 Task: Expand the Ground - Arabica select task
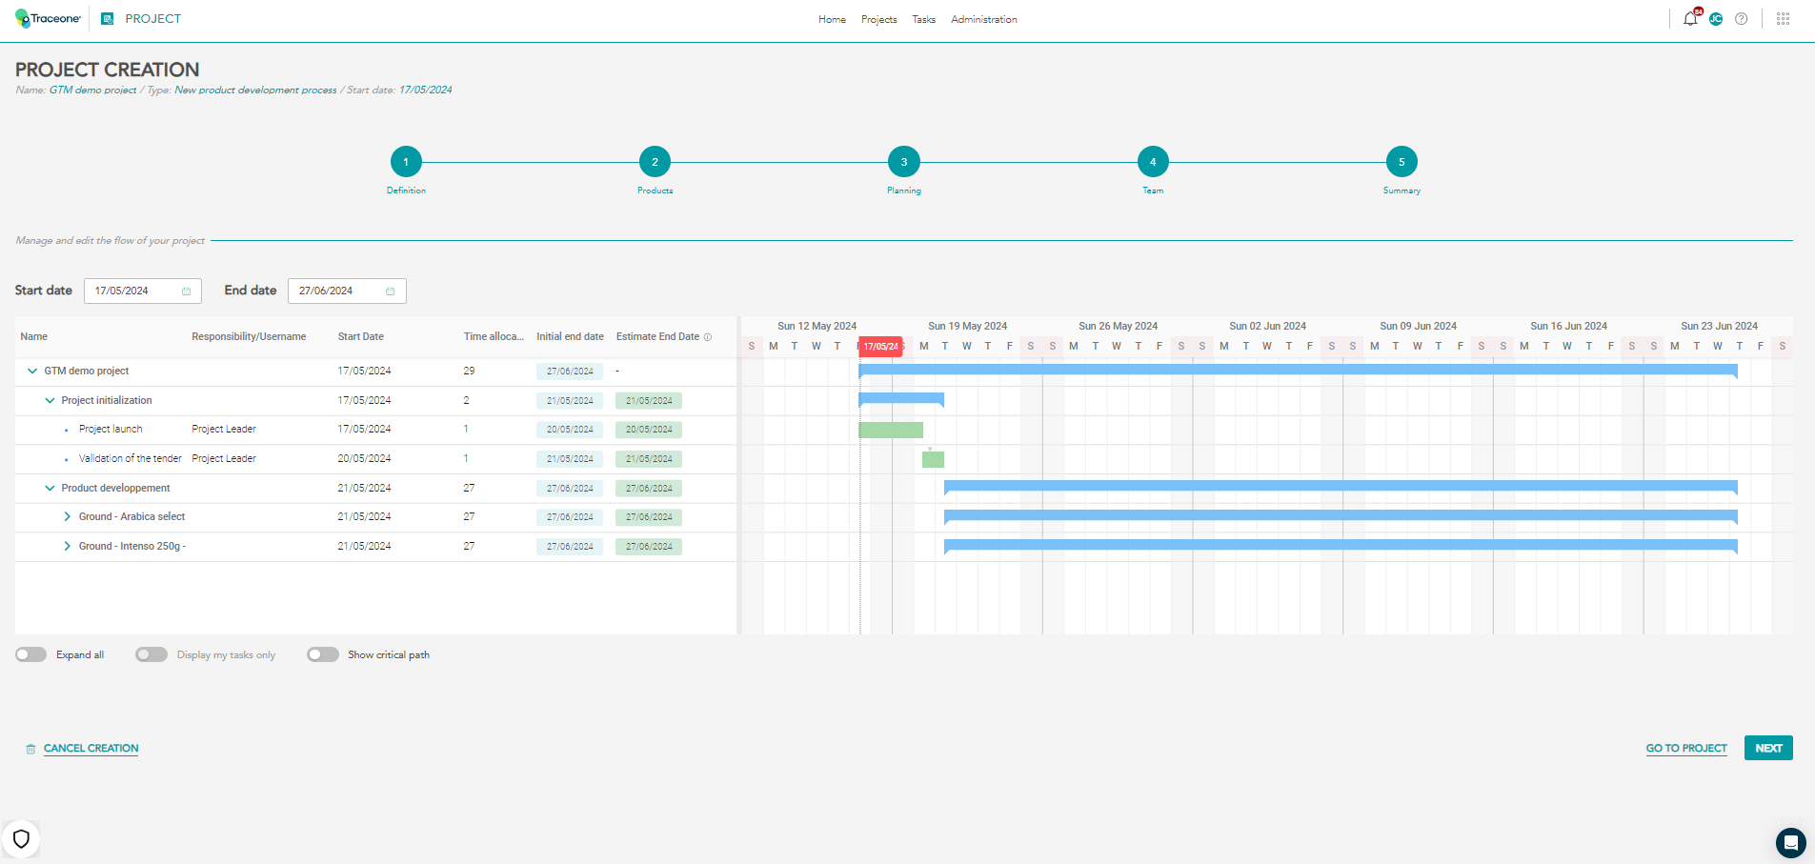click(67, 516)
